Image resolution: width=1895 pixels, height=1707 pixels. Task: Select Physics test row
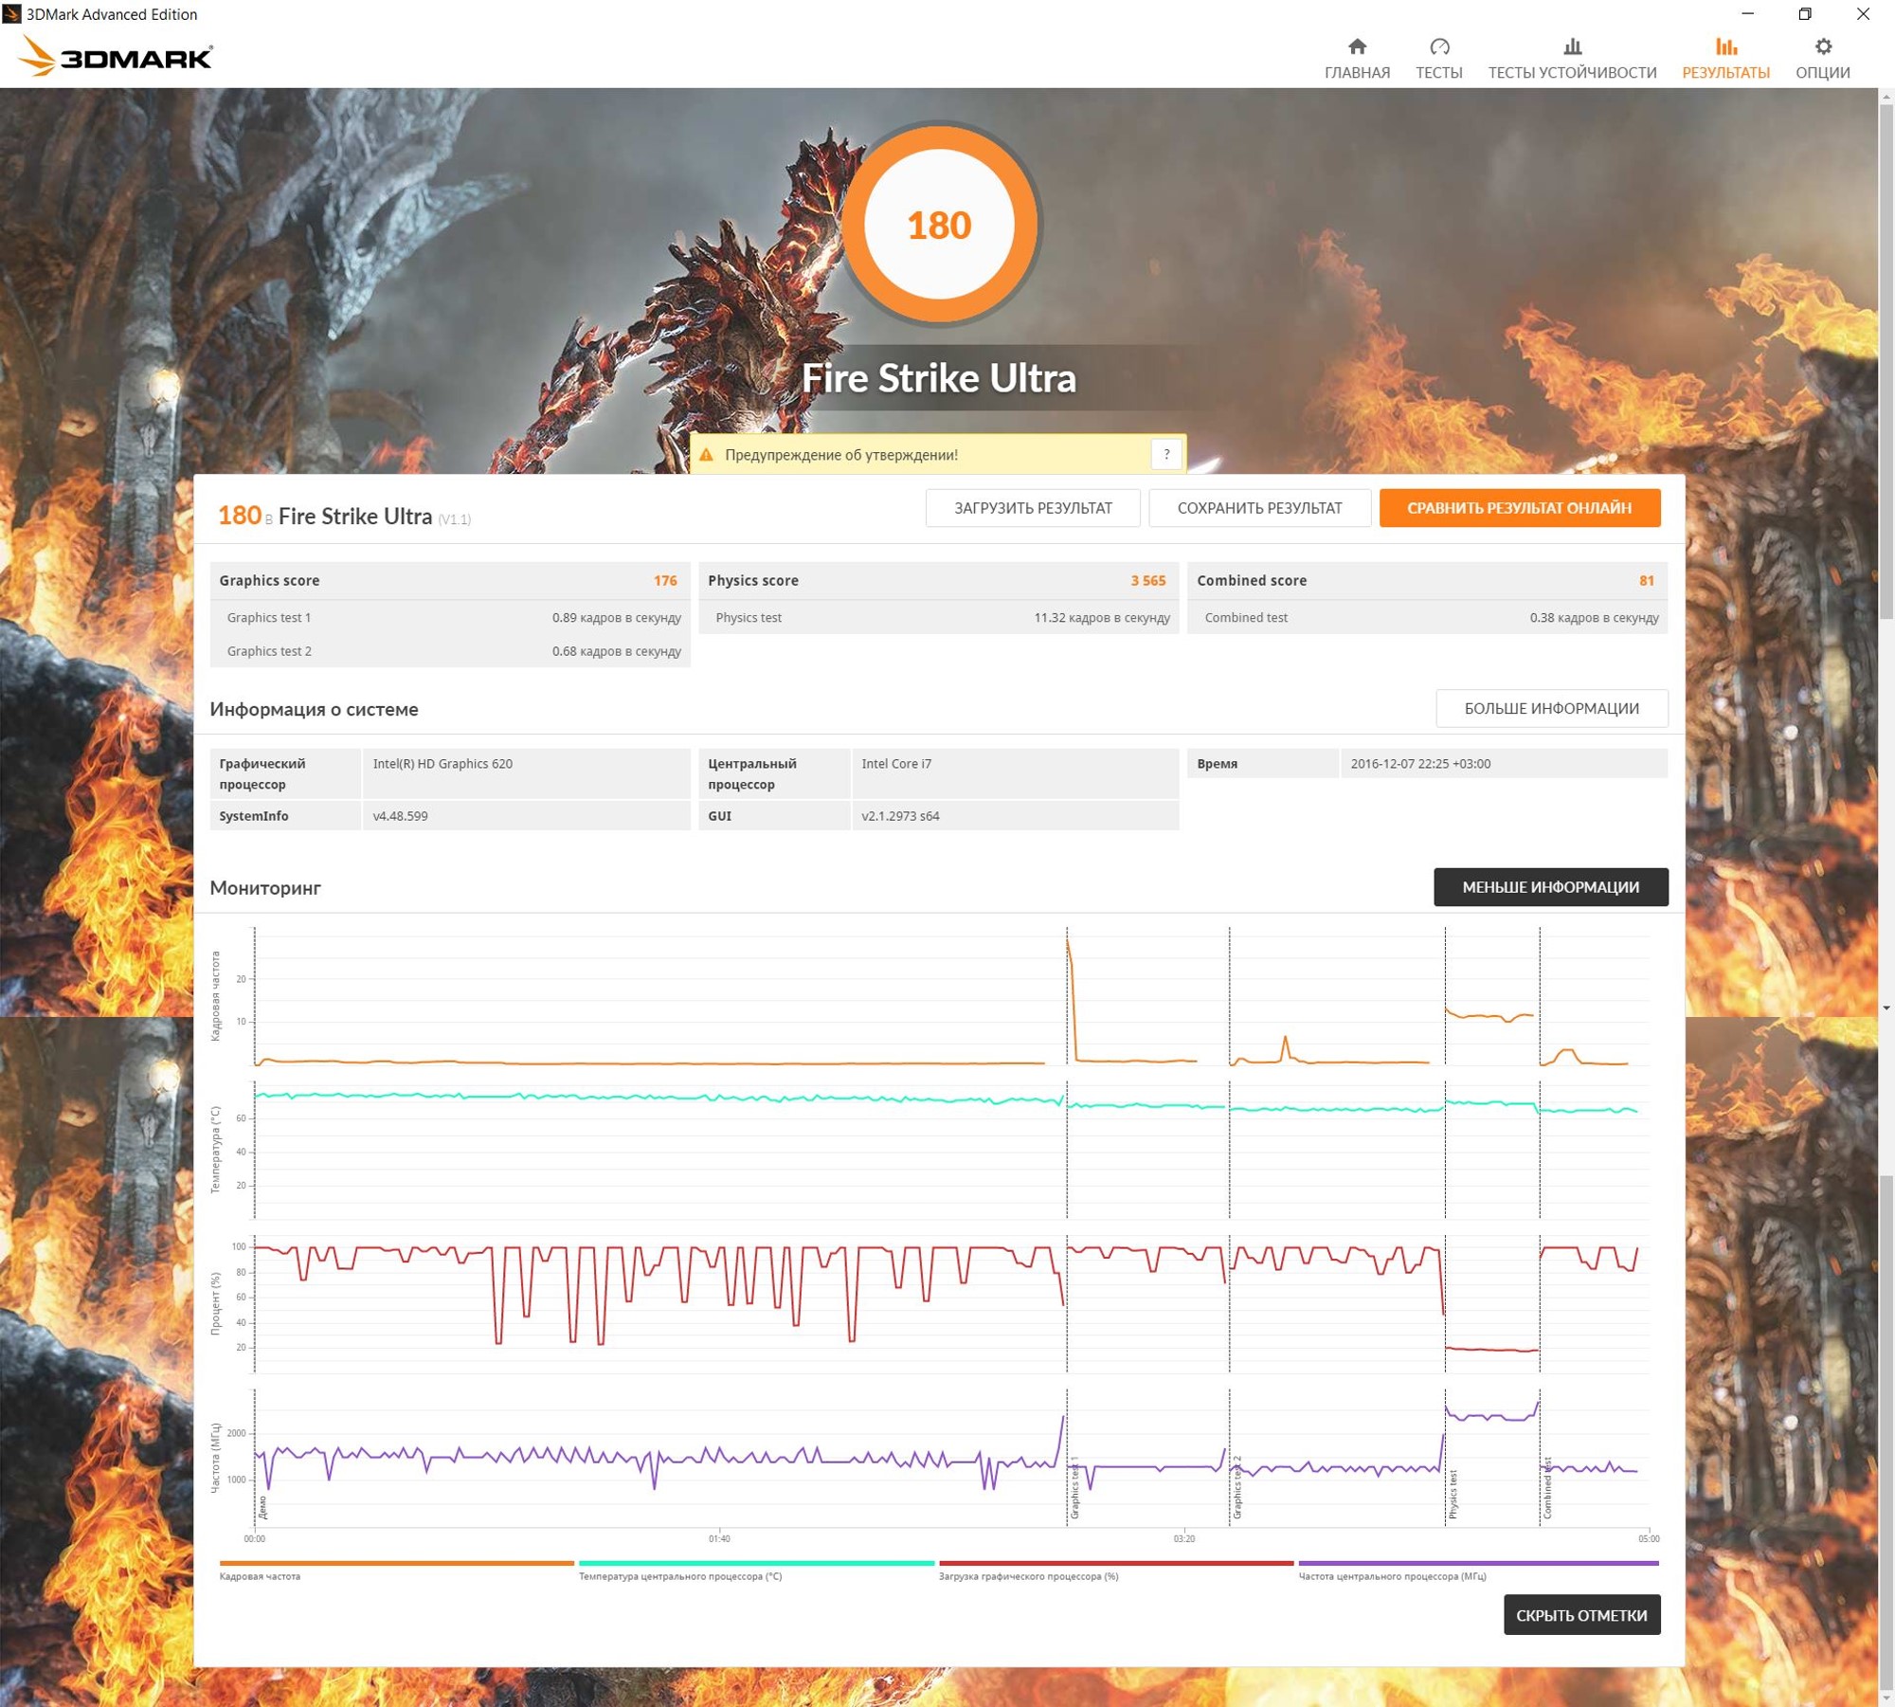[x=938, y=618]
